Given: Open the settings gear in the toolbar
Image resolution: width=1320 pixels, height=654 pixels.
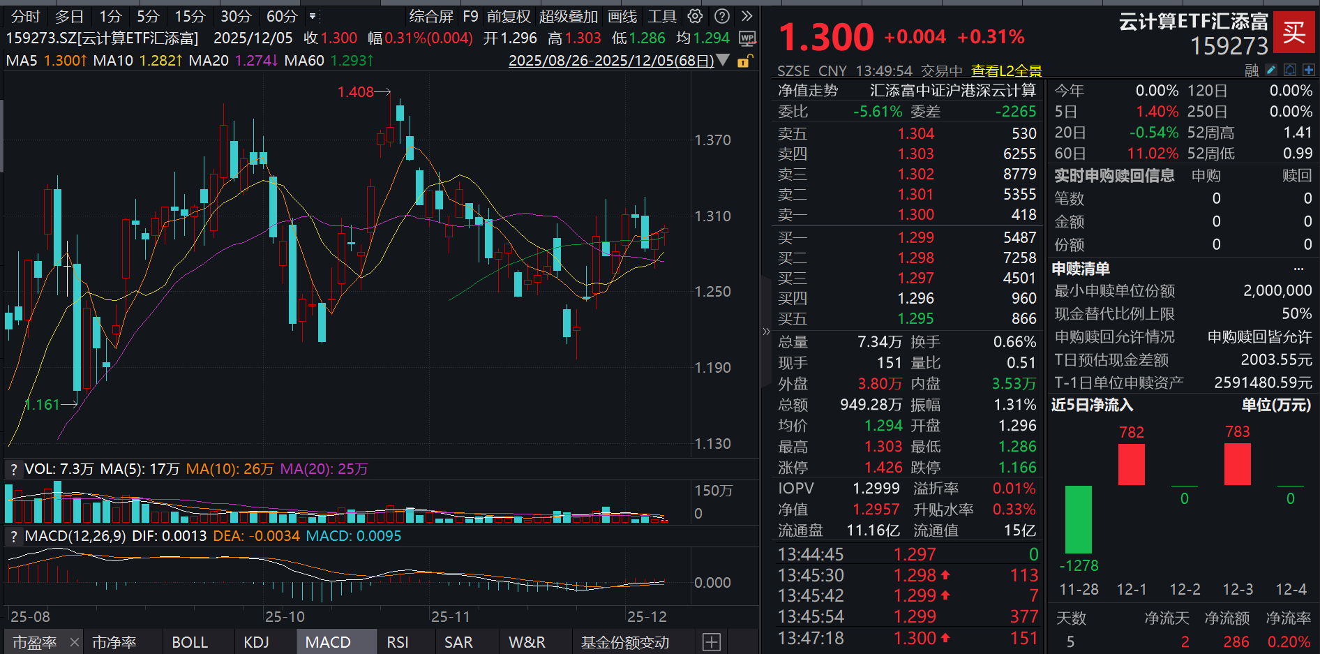Looking at the screenshot, I should pos(695,16).
